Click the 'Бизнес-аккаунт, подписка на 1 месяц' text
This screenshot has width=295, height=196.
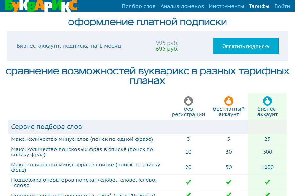point(69,46)
